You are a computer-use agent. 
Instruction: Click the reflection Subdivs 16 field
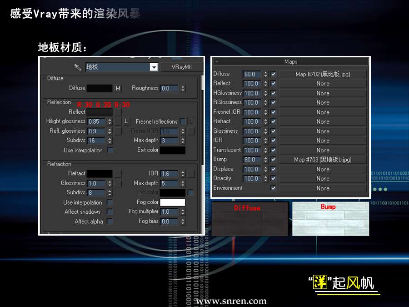pyautogui.click(x=96, y=141)
